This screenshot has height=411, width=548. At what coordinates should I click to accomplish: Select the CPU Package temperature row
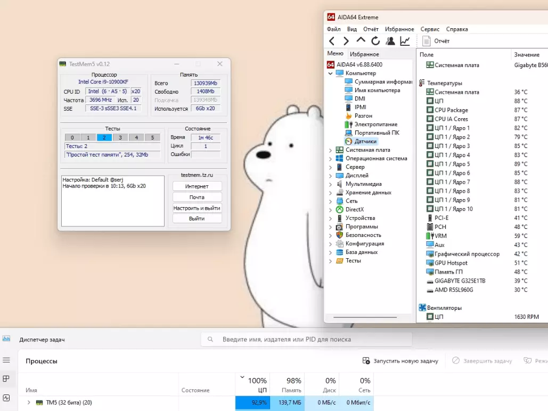482,110
